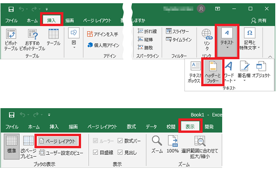Open ユーザー設定のビュー

[x=61, y=153]
